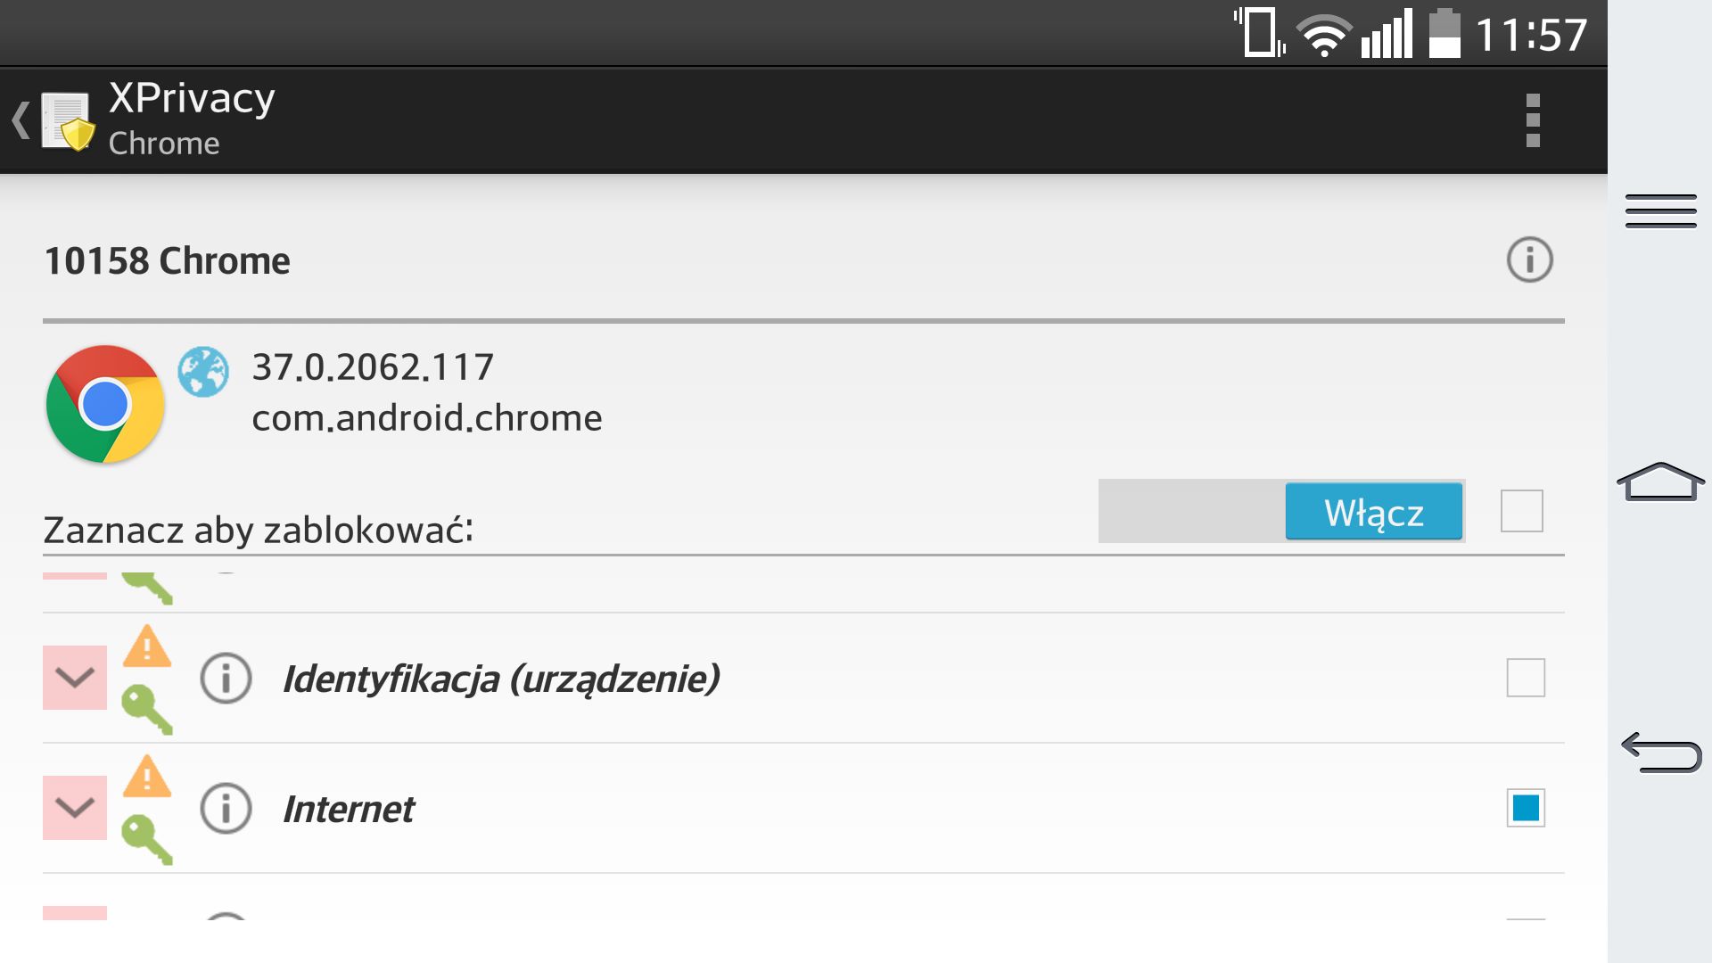Toggle the Włącz switch

coord(1281,511)
